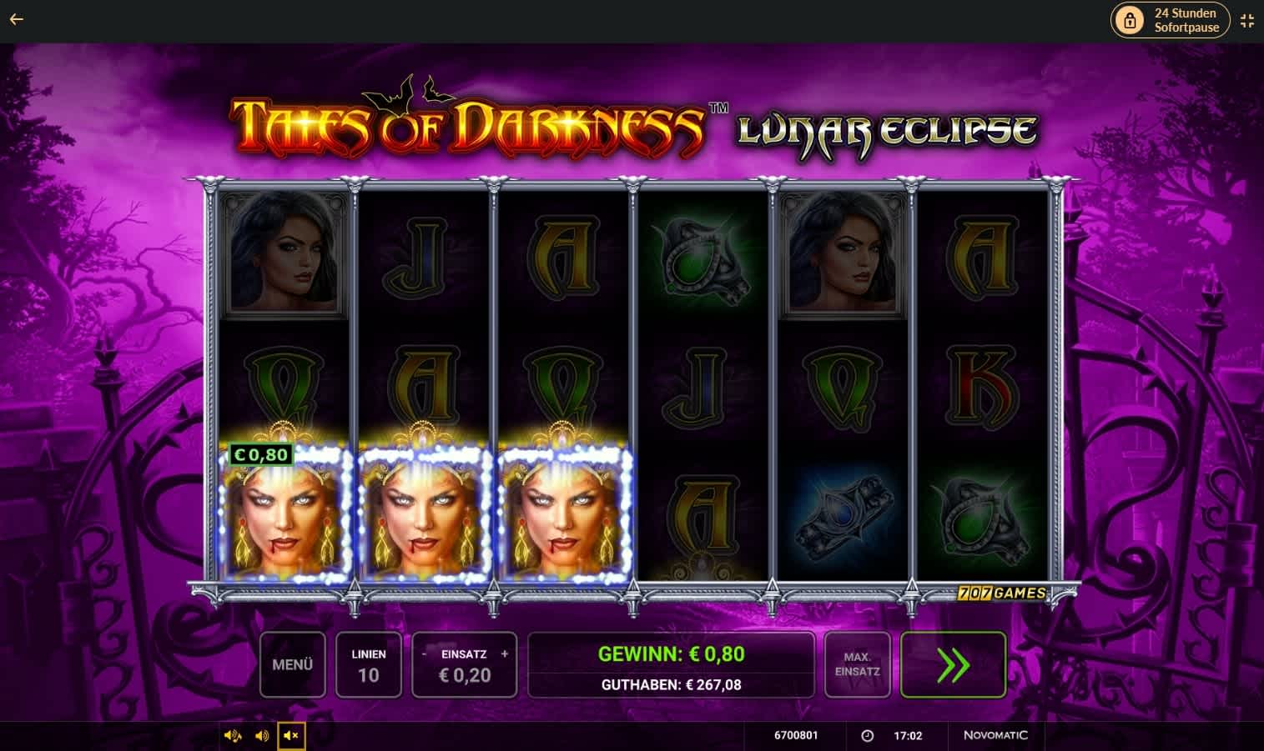The height and width of the screenshot is (751, 1264).
Task: Spin reels with the green arrows button
Action: click(953, 664)
